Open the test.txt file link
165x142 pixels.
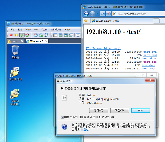148,65
